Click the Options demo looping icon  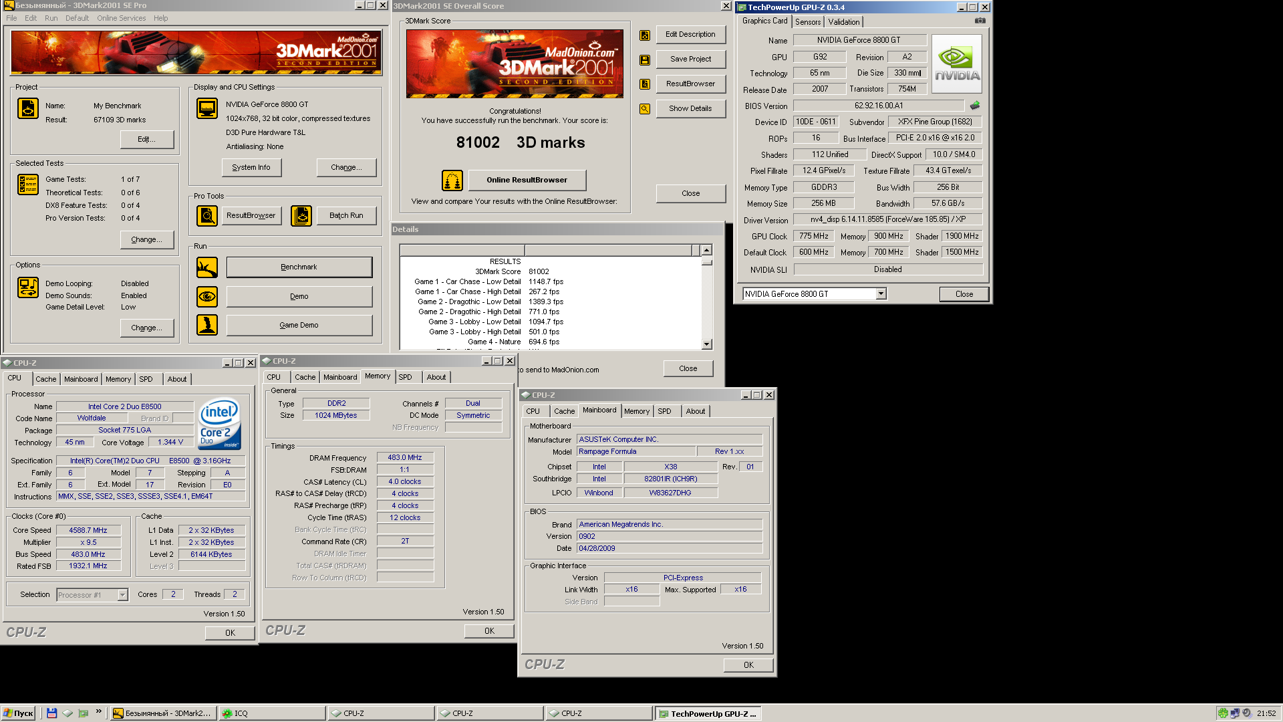(x=28, y=287)
